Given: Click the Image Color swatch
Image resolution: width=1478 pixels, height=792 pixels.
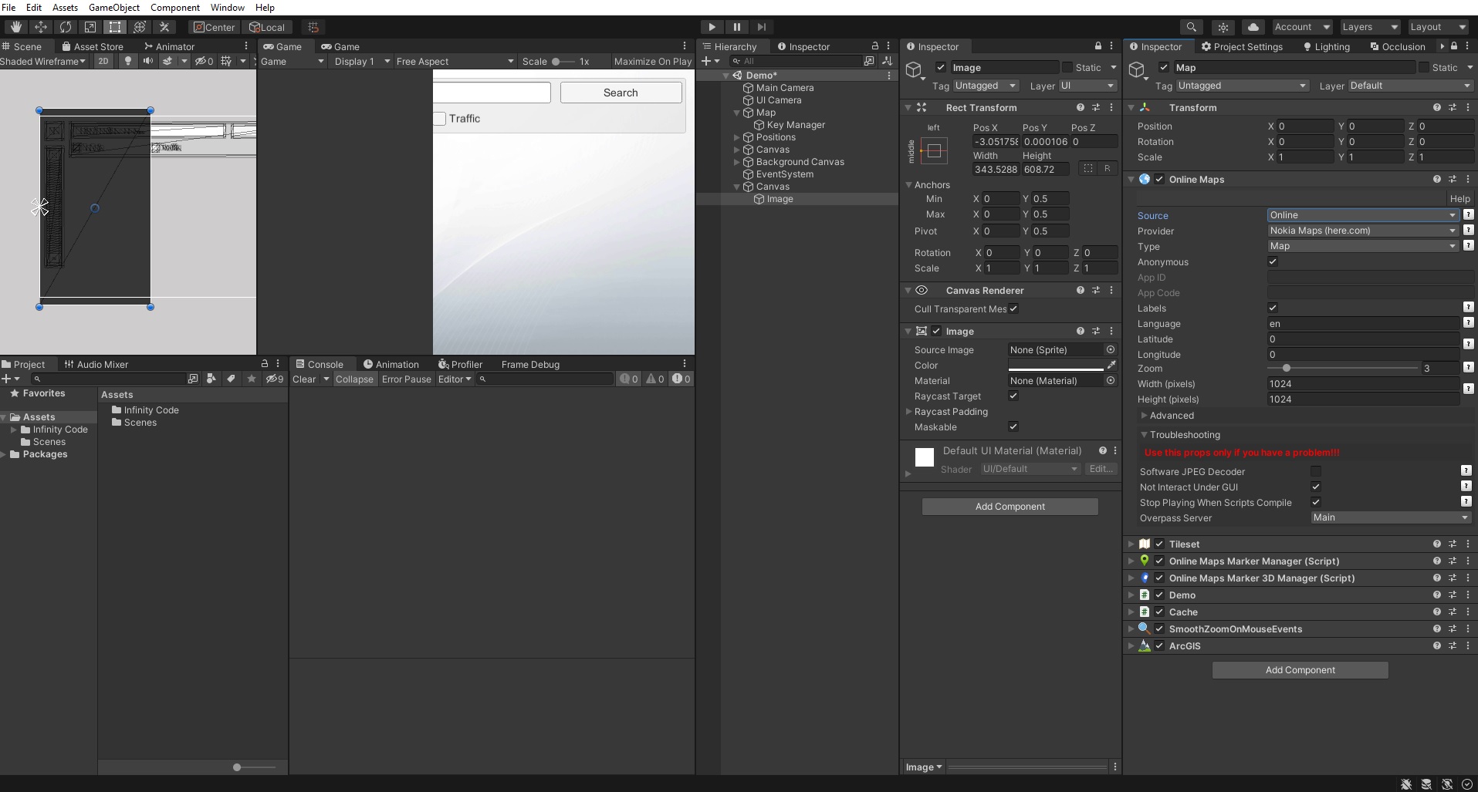Looking at the screenshot, I should 1055,365.
